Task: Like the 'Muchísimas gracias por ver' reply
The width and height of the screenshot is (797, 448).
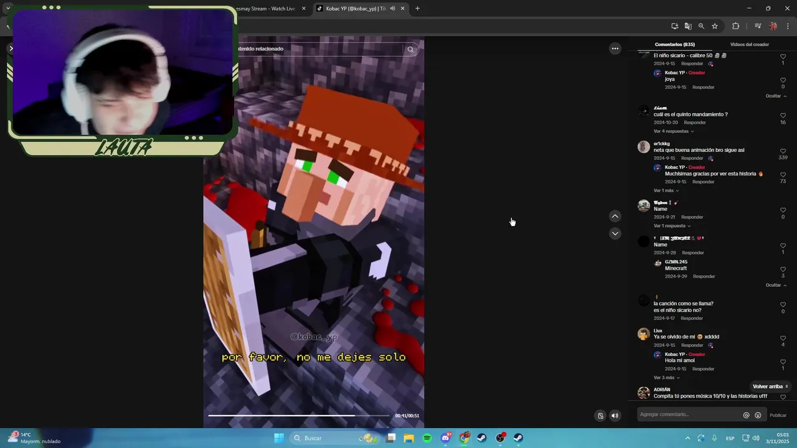Action: pyautogui.click(x=783, y=175)
